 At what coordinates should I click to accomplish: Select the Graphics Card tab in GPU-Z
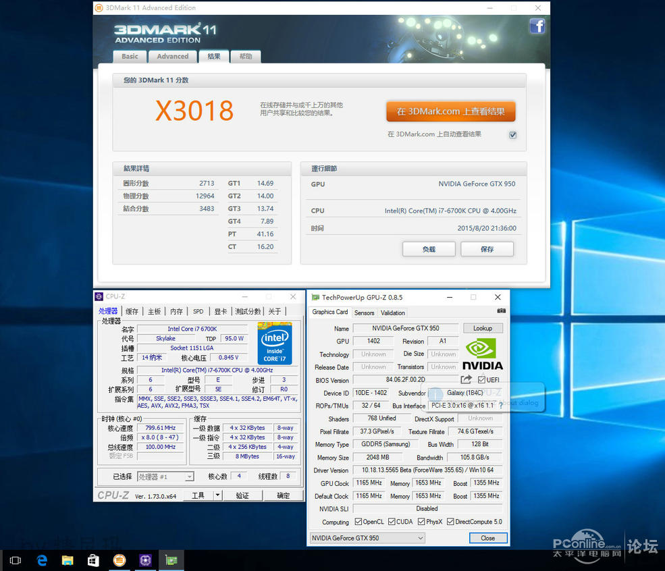[330, 312]
